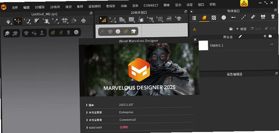Open the Button tab icon in Object Browser
The width and height of the screenshot is (279, 133).
tap(224, 18)
